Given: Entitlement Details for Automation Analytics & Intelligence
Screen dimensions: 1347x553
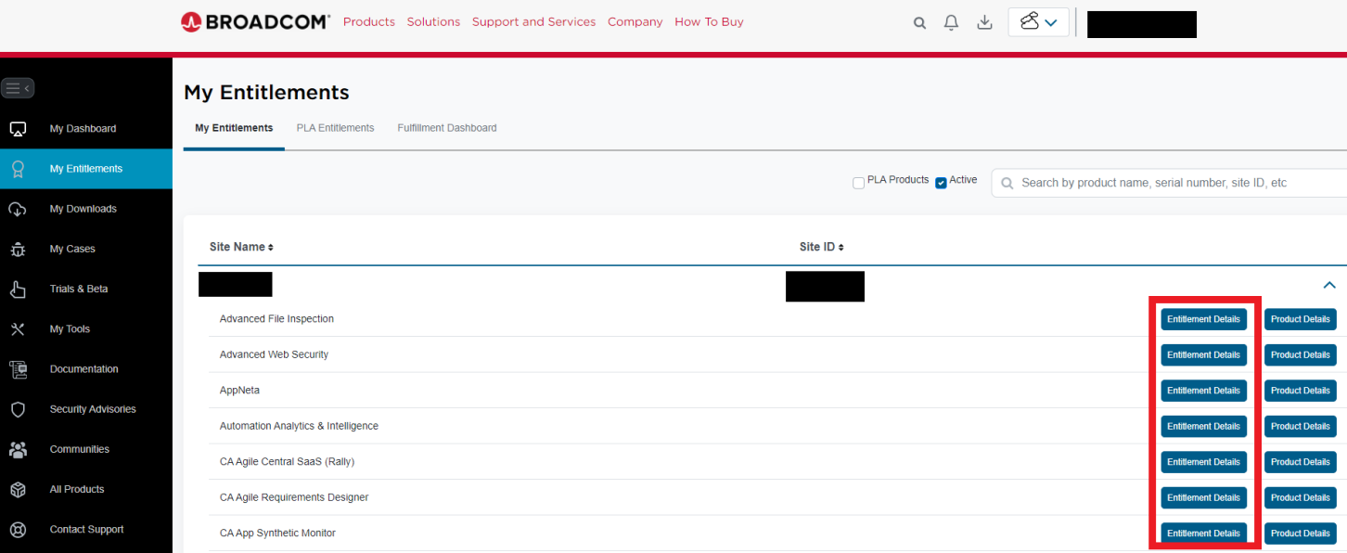Looking at the screenshot, I should (1203, 427).
